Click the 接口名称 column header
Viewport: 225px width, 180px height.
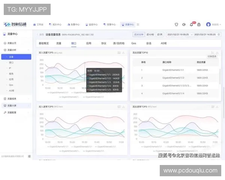click(x=167, y=62)
